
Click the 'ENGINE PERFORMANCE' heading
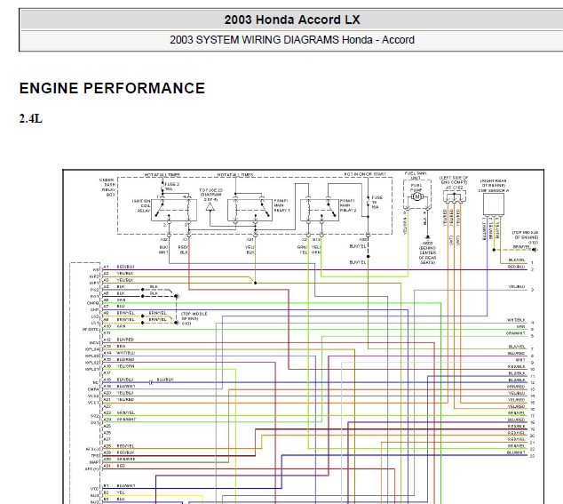(x=112, y=88)
